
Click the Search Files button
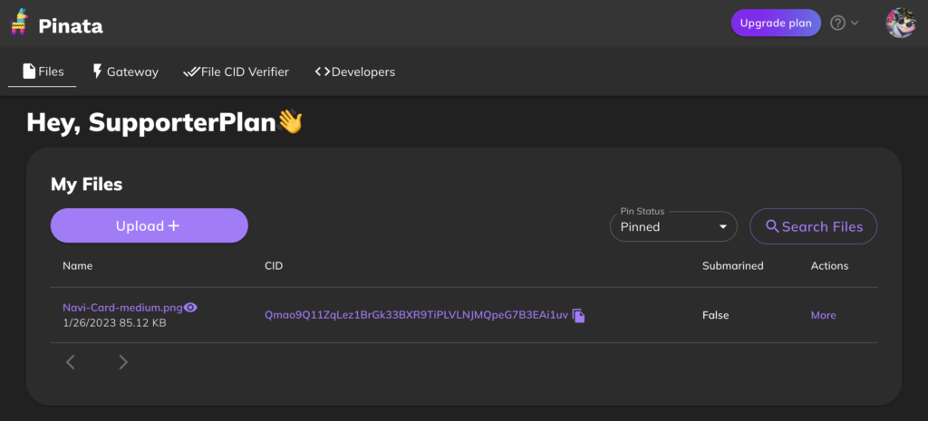[813, 226]
